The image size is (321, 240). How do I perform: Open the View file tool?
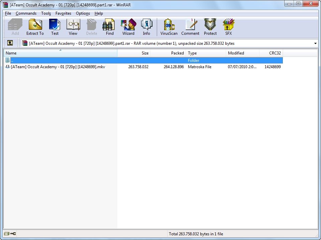tap(73, 27)
